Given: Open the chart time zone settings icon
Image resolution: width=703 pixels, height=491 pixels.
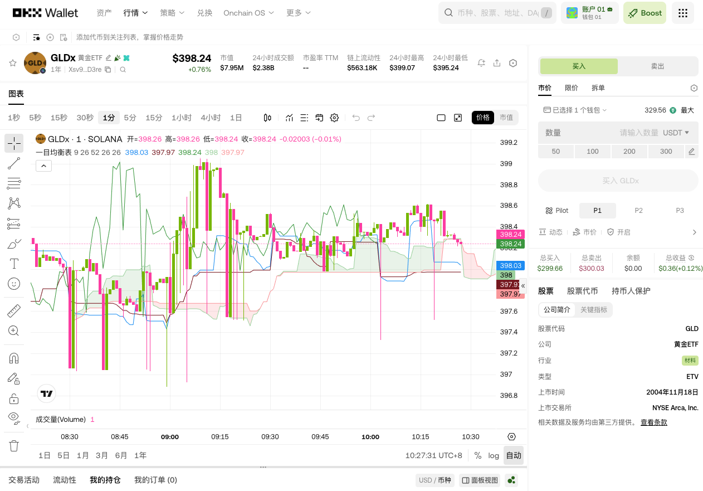Looking at the screenshot, I should coord(512,436).
